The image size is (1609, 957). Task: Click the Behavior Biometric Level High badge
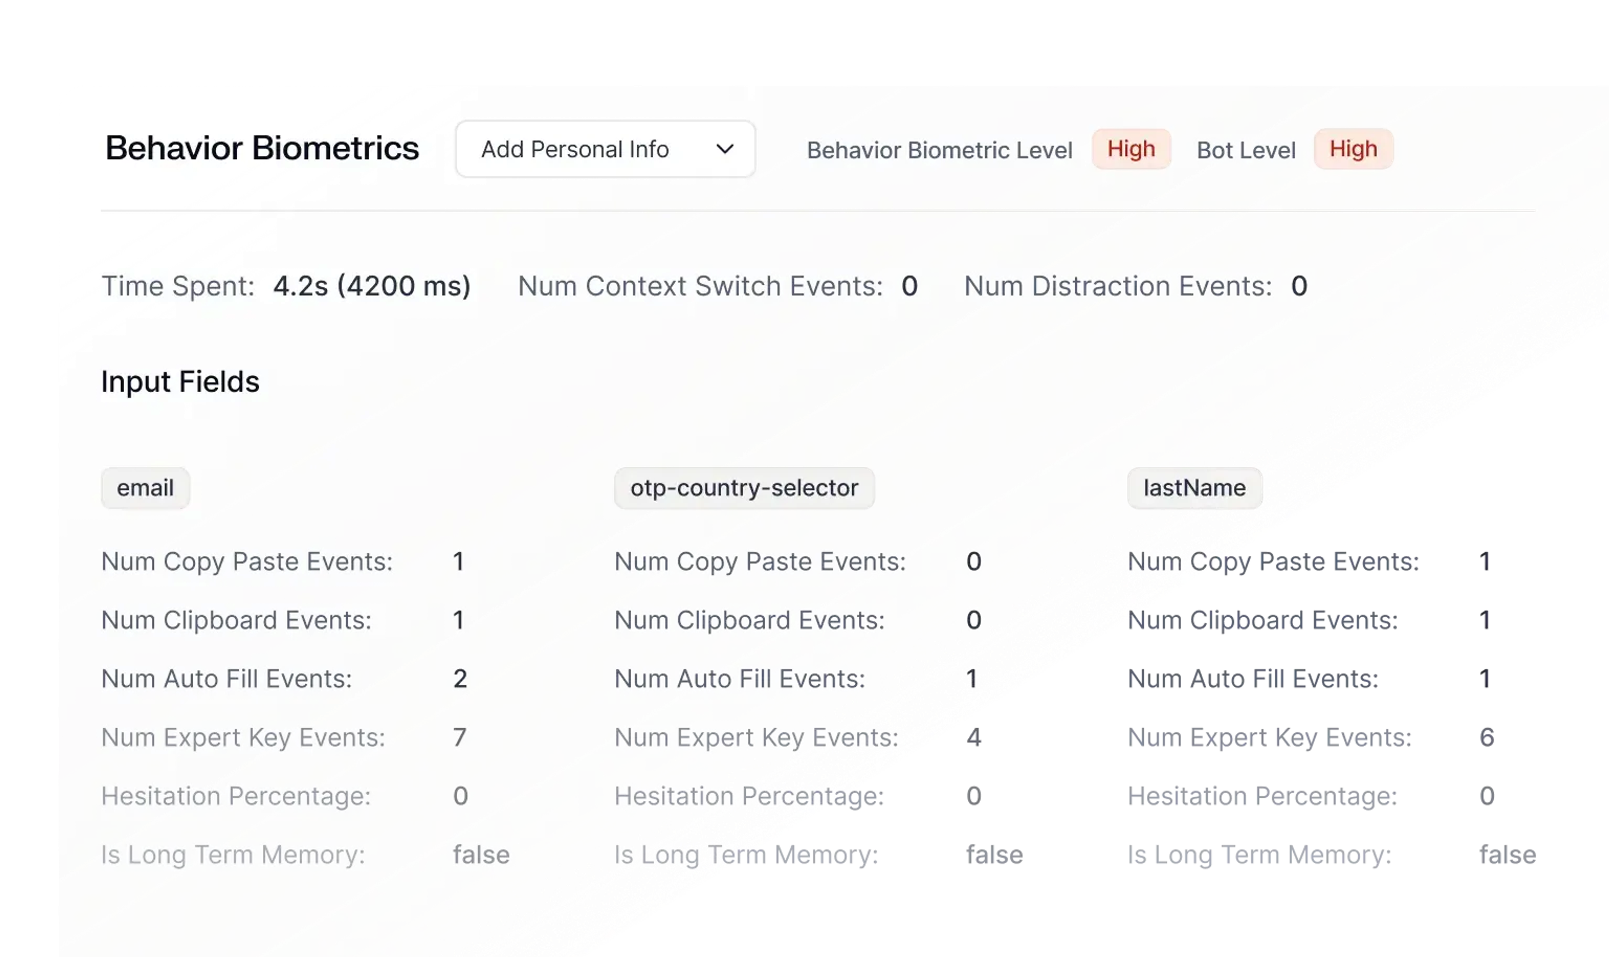pyautogui.click(x=1130, y=149)
